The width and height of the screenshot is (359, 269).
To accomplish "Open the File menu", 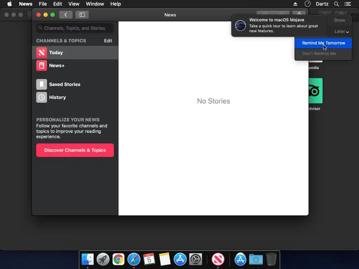I will [43, 4].
